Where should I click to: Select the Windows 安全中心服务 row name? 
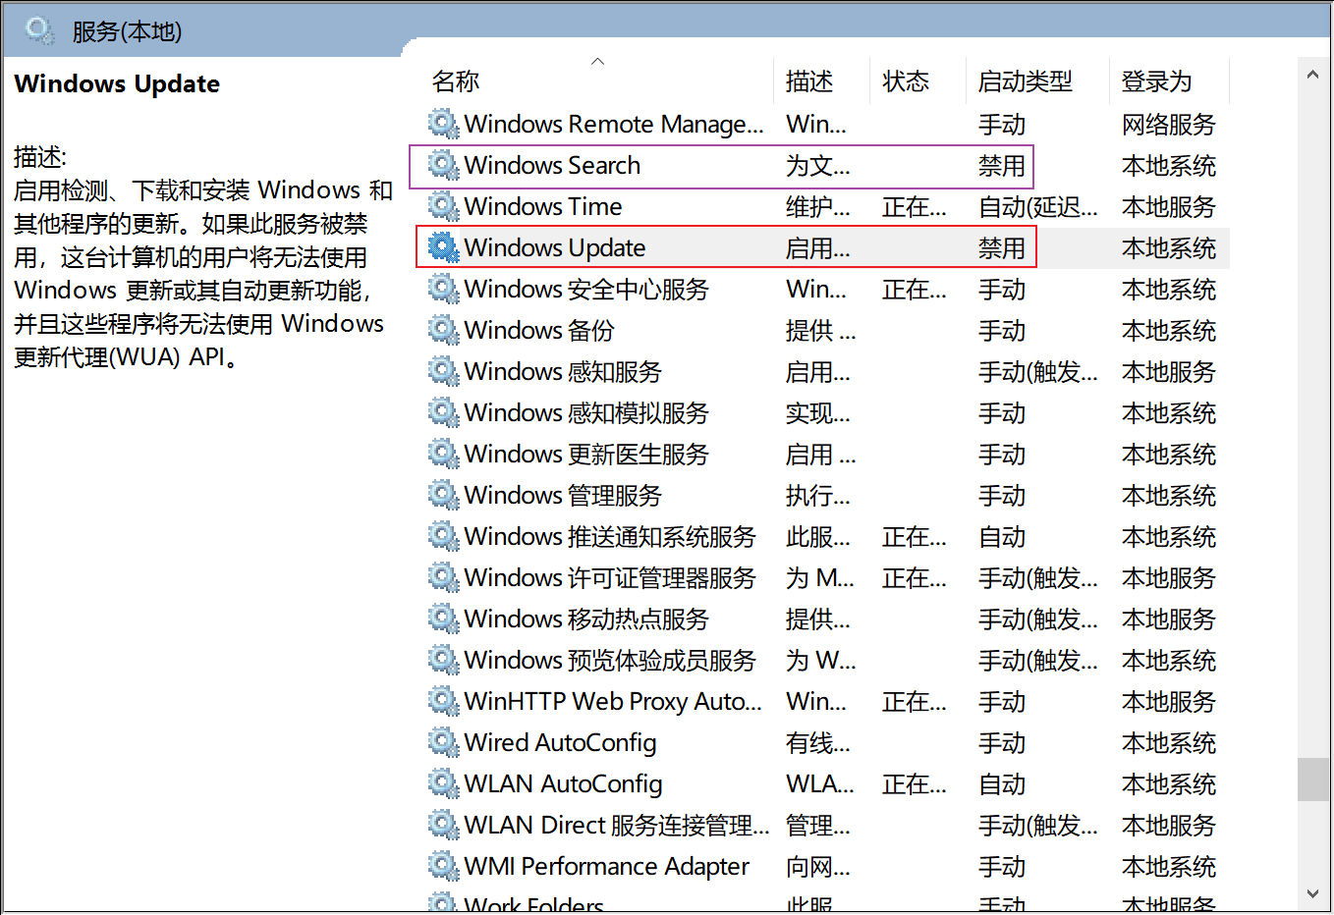[586, 289]
